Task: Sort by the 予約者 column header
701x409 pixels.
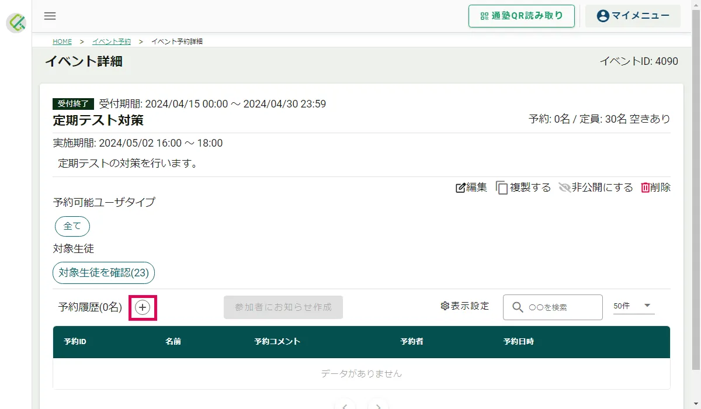Action: coord(412,341)
